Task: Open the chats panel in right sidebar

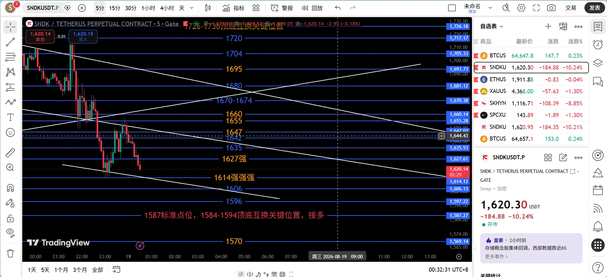Action: [x=598, y=82]
